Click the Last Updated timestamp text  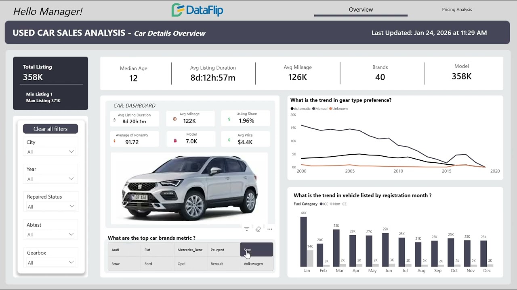coord(429,33)
